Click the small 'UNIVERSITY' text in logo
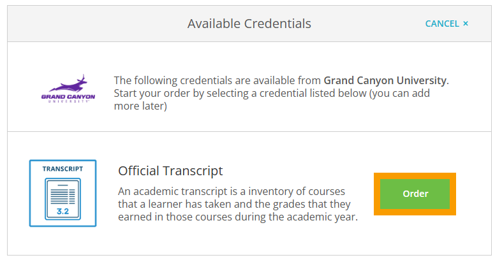 coord(68,101)
